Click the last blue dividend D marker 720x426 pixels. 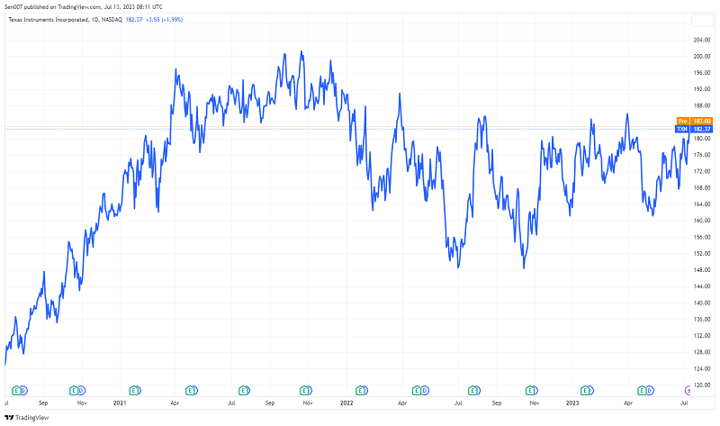pyautogui.click(x=650, y=391)
